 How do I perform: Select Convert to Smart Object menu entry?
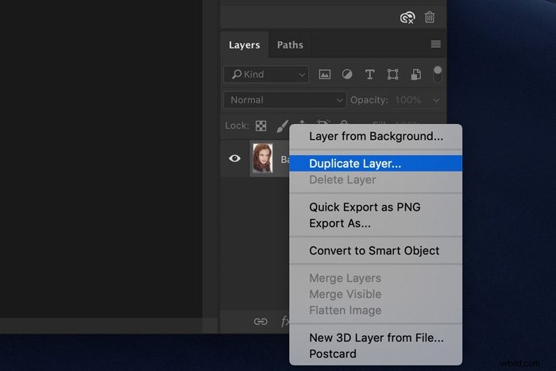point(374,250)
